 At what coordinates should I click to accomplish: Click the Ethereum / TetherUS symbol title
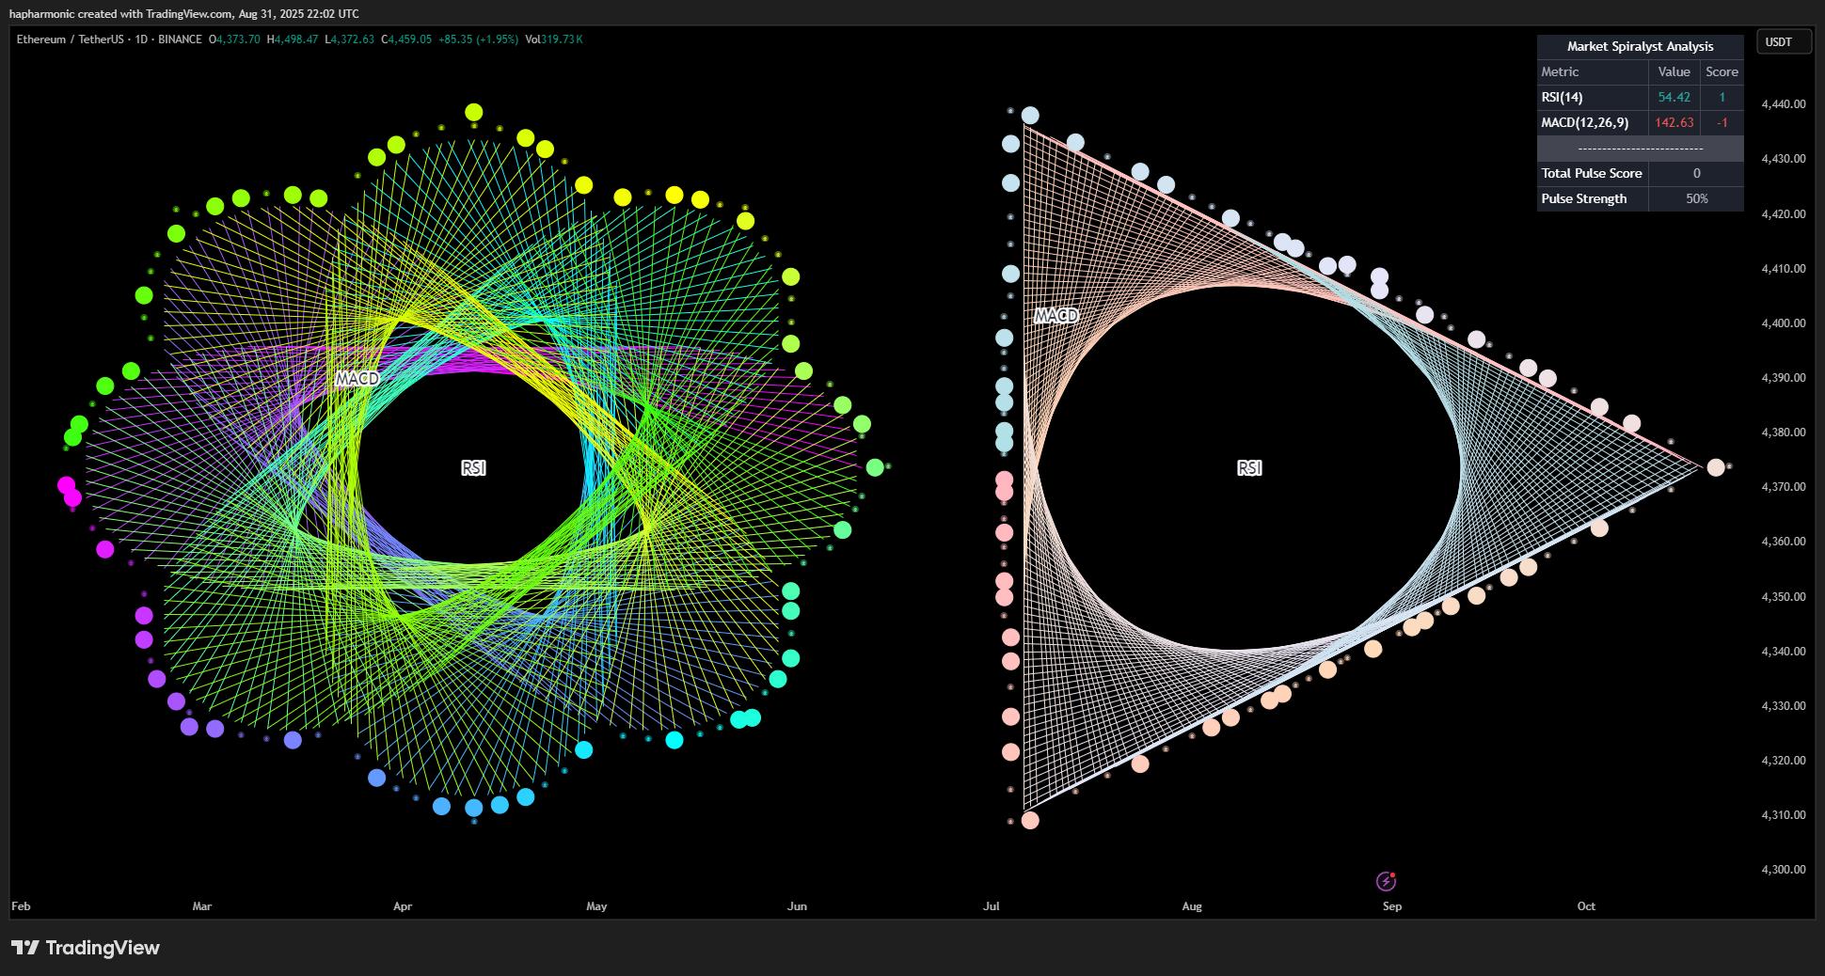click(70, 39)
